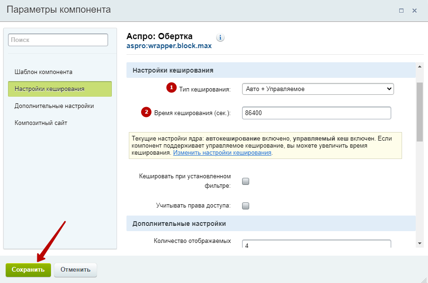Focus the parameter search field

click(58, 40)
